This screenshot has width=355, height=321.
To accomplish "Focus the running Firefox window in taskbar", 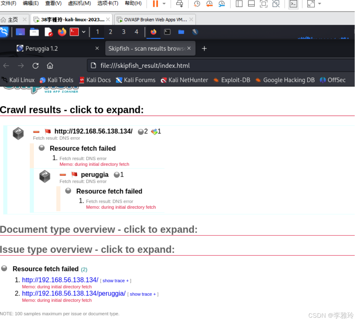I will point(153,32).
